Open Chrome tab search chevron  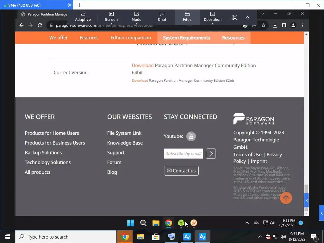click(x=262, y=14)
